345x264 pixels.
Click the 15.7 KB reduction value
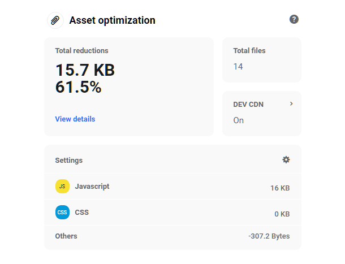(85, 70)
